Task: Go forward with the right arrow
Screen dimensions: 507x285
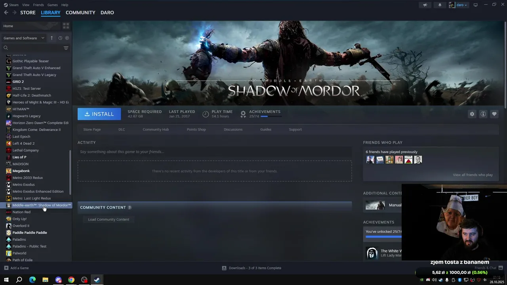Action: [x=14, y=13]
